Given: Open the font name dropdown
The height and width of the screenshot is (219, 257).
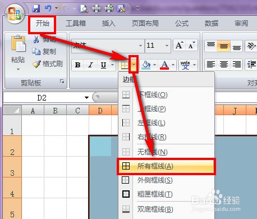Looking at the screenshot, I should (140, 45).
